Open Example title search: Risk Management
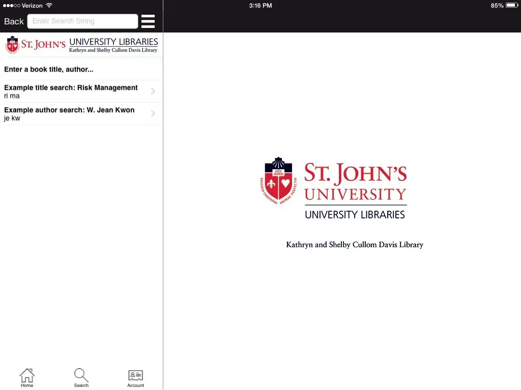 [x=81, y=91]
